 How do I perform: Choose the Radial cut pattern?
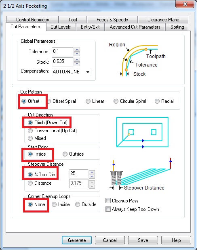(164, 101)
